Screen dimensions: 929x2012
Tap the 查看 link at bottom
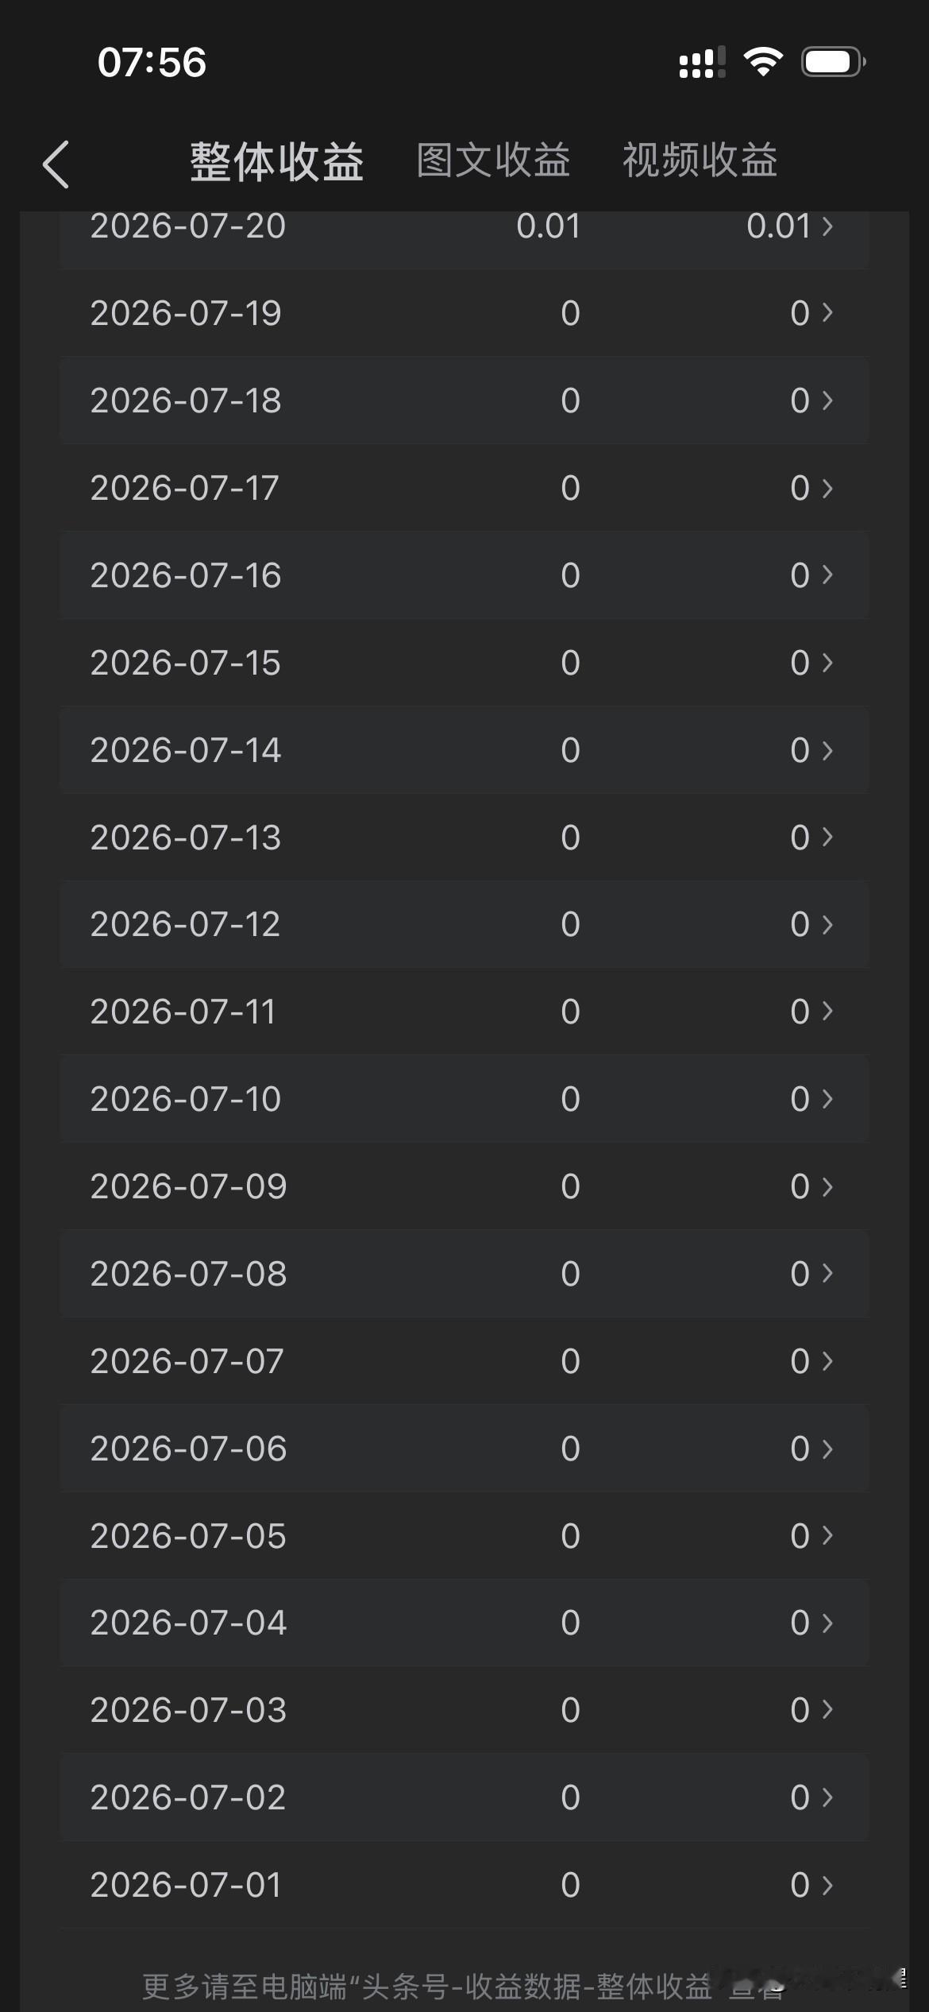(x=757, y=1987)
